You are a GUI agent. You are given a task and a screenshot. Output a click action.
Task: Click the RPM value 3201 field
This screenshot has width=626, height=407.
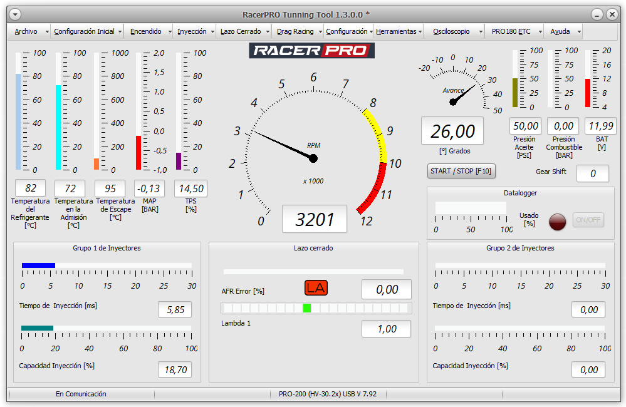tap(315, 219)
